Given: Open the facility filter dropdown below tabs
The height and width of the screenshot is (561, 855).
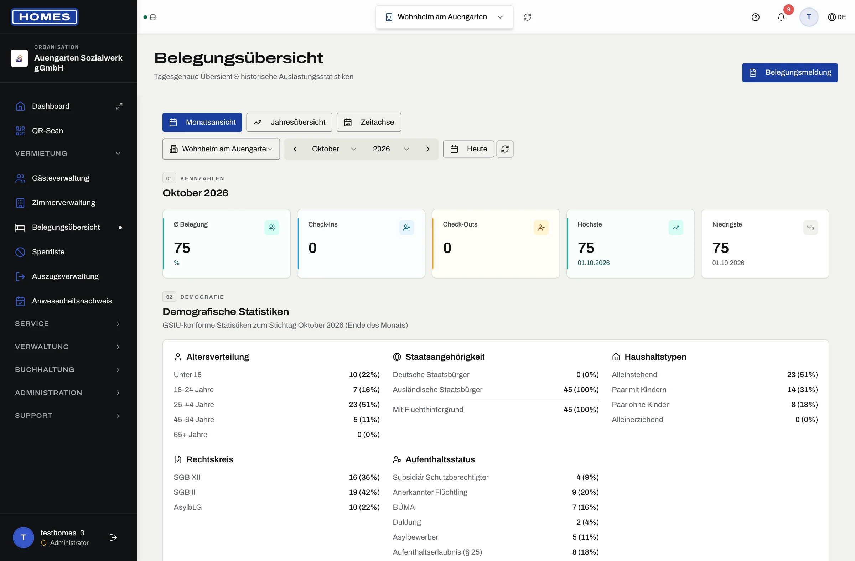Looking at the screenshot, I should [x=221, y=149].
